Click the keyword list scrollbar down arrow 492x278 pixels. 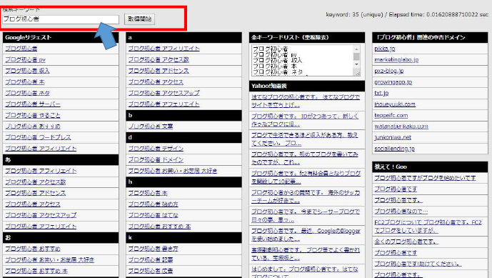(356, 64)
